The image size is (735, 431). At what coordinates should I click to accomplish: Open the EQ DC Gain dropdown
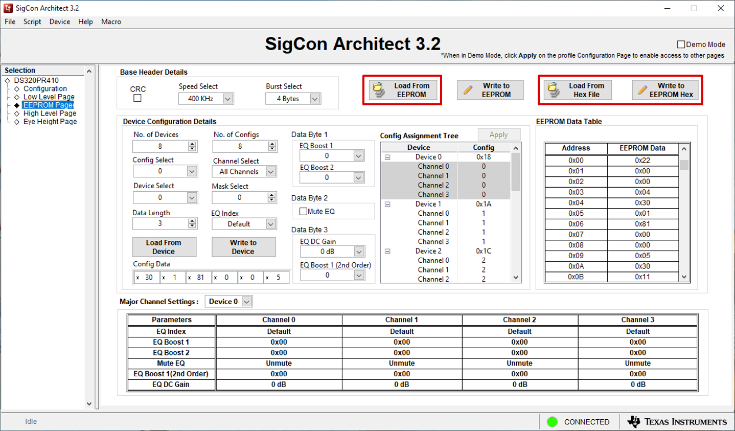359,252
